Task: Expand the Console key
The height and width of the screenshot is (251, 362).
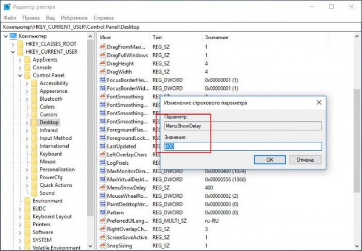Action: (x=20, y=68)
